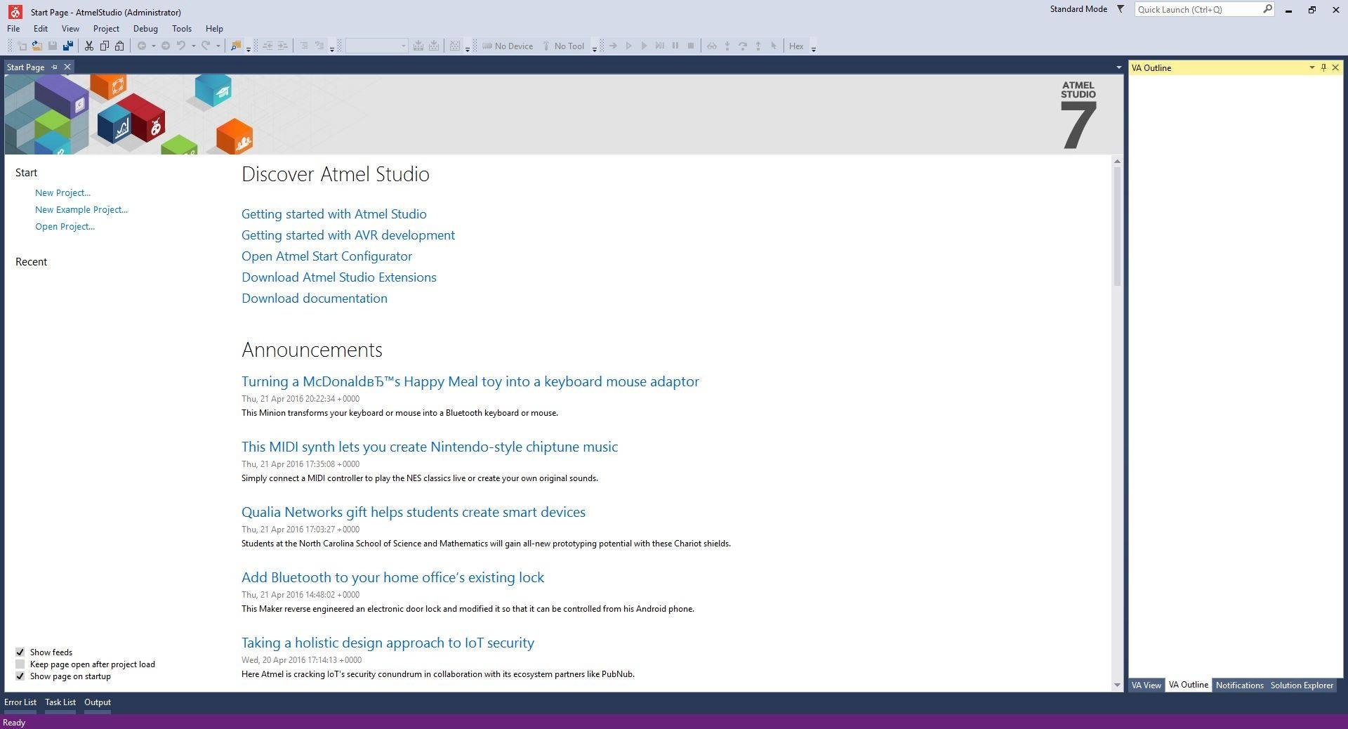Click the filter funnel icon beside Standard Mode
The image size is (1348, 729).
1121,9
